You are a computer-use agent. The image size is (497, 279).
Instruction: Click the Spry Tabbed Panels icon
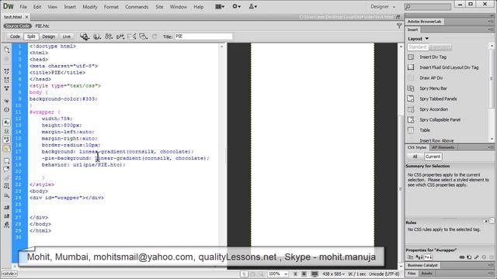[411, 98]
